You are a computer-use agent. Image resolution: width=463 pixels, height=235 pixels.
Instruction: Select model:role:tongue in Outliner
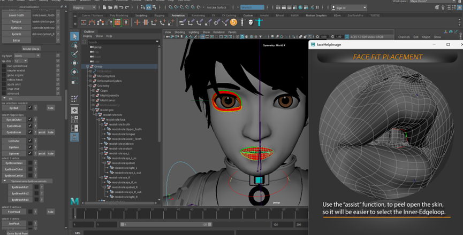(124, 134)
